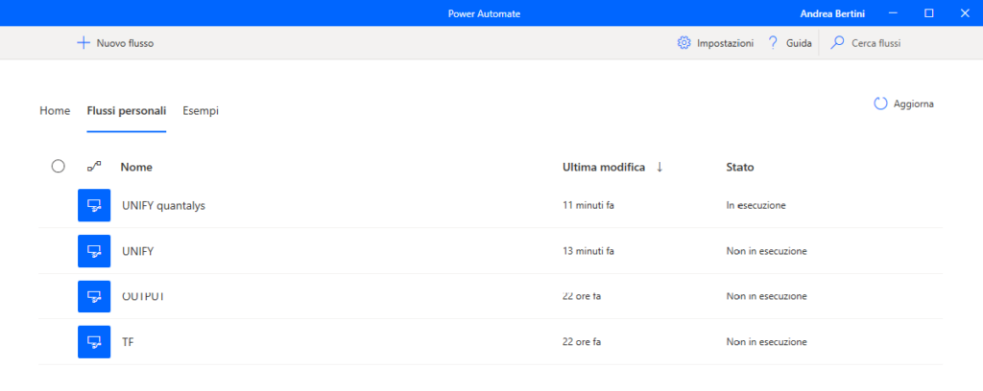Click the Andrea Bertini account name
The height and width of the screenshot is (391, 983).
833,13
